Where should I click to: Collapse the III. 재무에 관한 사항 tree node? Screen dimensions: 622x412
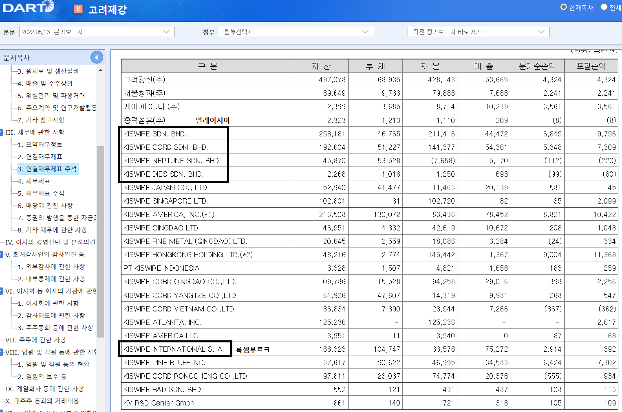coord(2,132)
